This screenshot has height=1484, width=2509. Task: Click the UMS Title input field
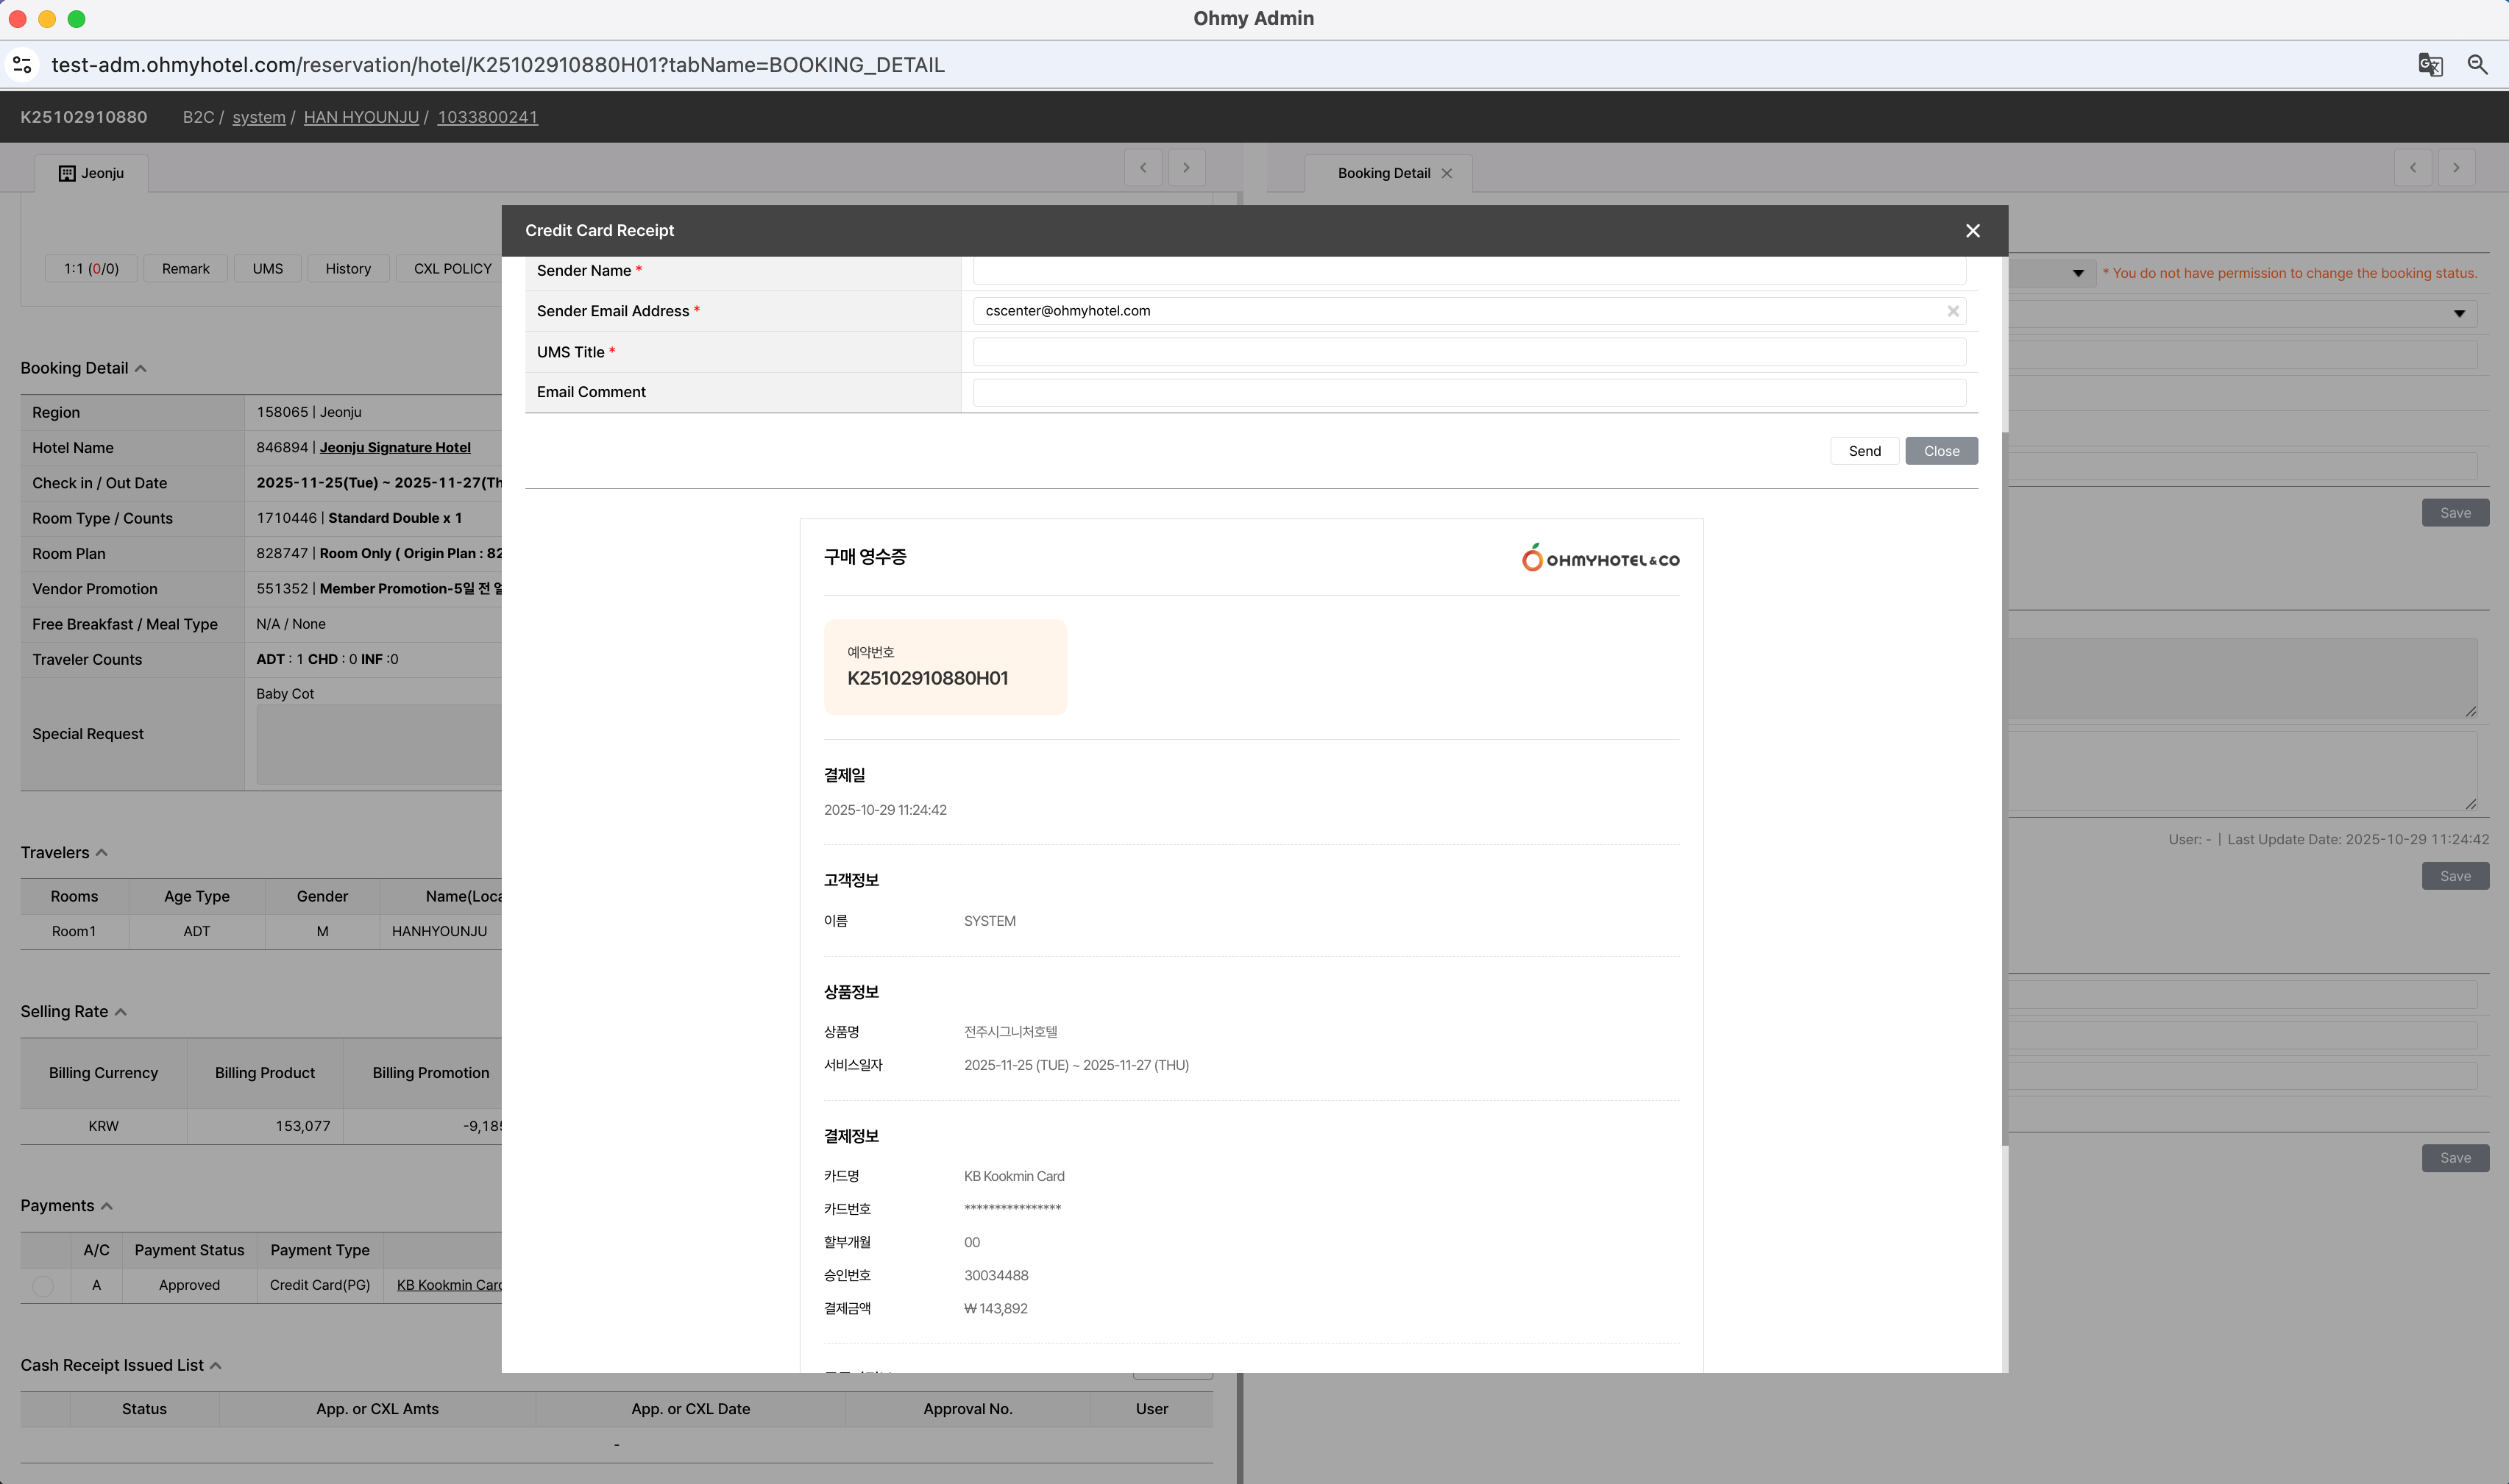(x=1469, y=352)
